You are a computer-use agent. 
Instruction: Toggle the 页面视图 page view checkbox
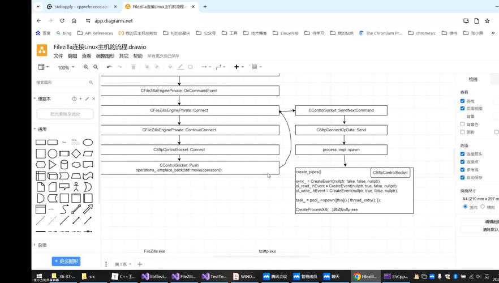pyautogui.click(x=462, y=109)
